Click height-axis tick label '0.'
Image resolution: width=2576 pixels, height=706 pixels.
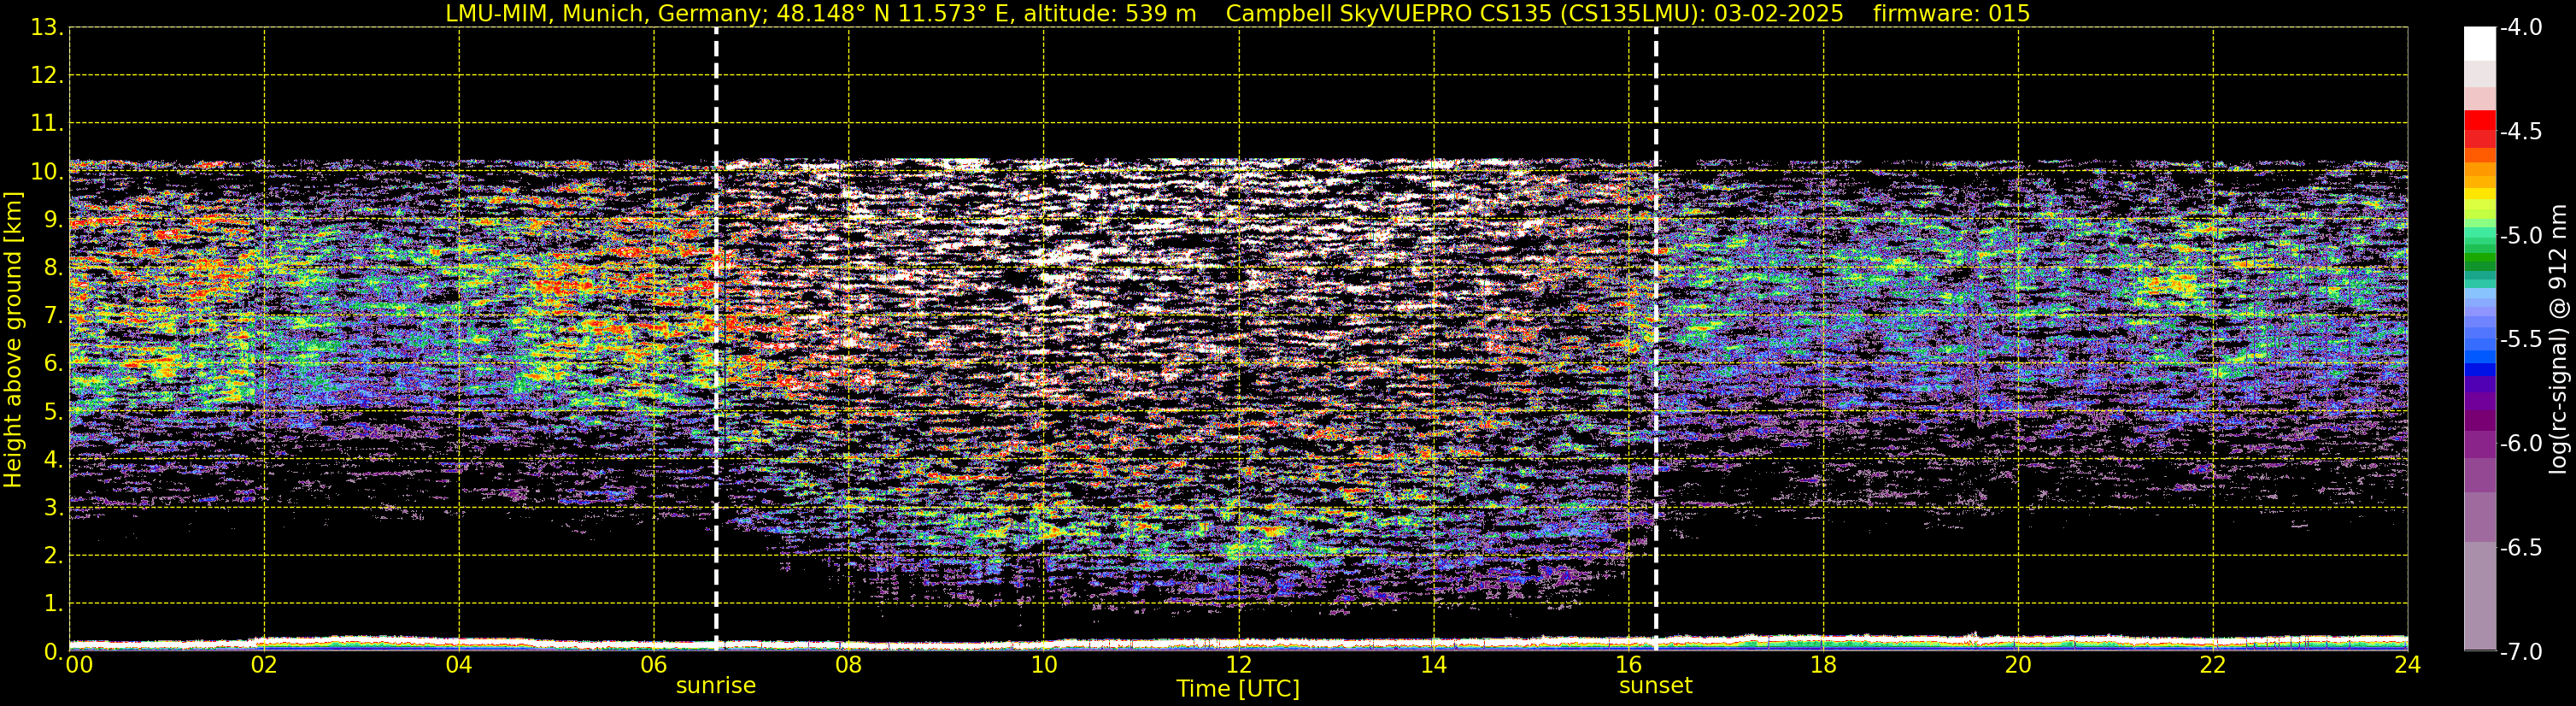point(53,651)
